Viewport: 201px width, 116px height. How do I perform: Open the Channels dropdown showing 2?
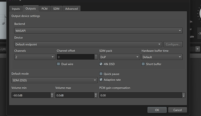pos(35,57)
